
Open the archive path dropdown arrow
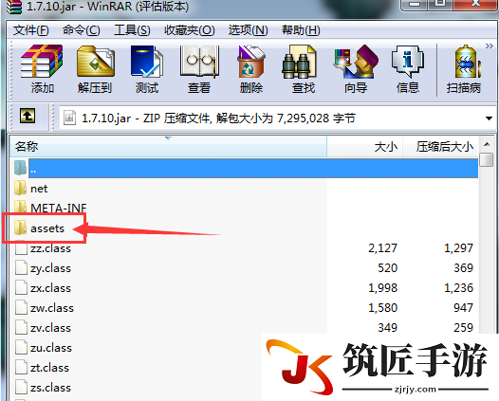pyautogui.click(x=489, y=118)
